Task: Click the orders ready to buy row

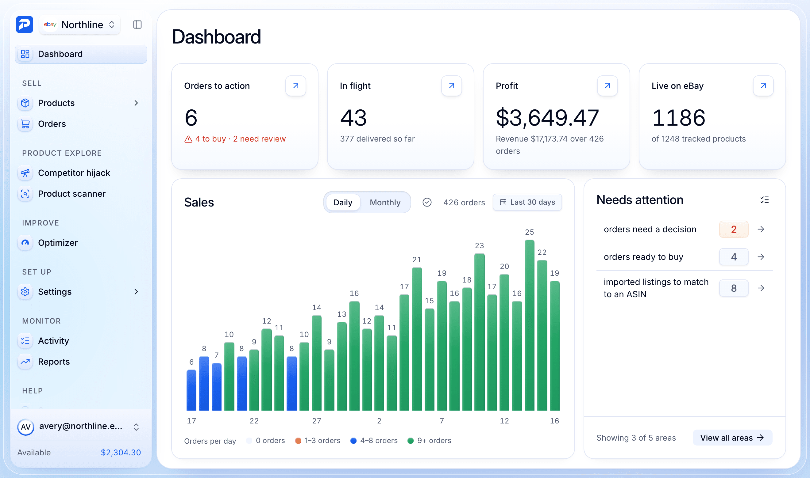Action: (685, 257)
